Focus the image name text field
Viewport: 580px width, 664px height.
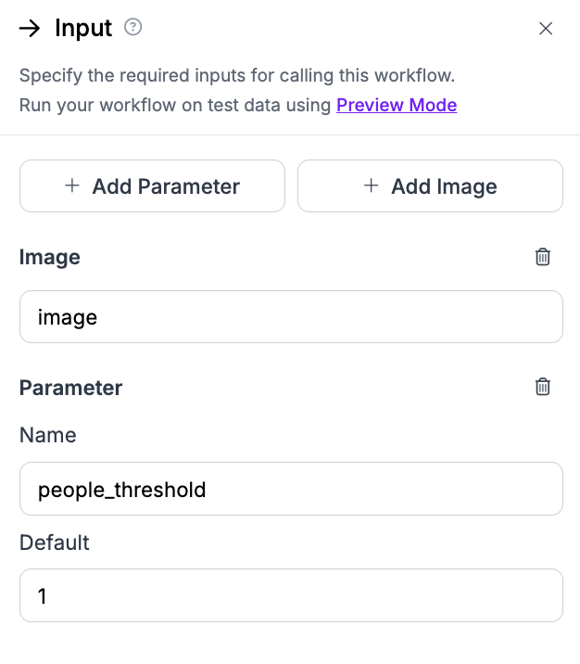(x=291, y=317)
